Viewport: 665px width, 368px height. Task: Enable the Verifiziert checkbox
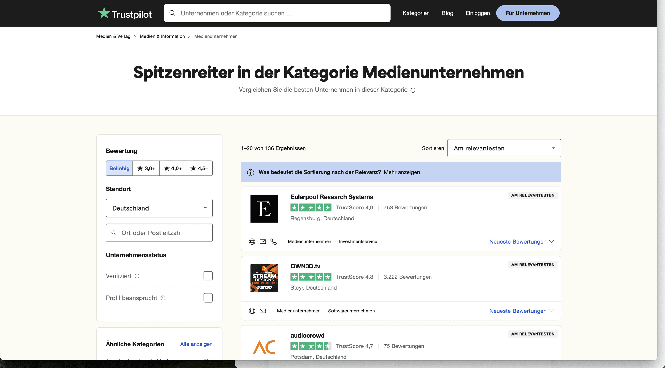(x=208, y=276)
